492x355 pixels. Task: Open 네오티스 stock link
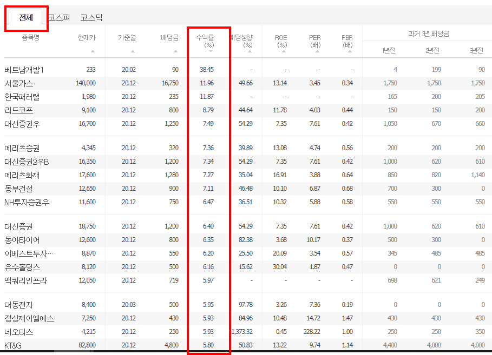click(x=19, y=332)
